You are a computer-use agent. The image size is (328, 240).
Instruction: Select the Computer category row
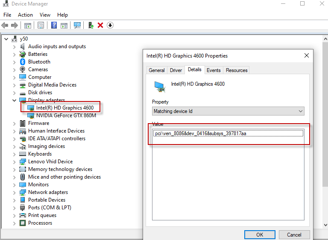(40, 77)
